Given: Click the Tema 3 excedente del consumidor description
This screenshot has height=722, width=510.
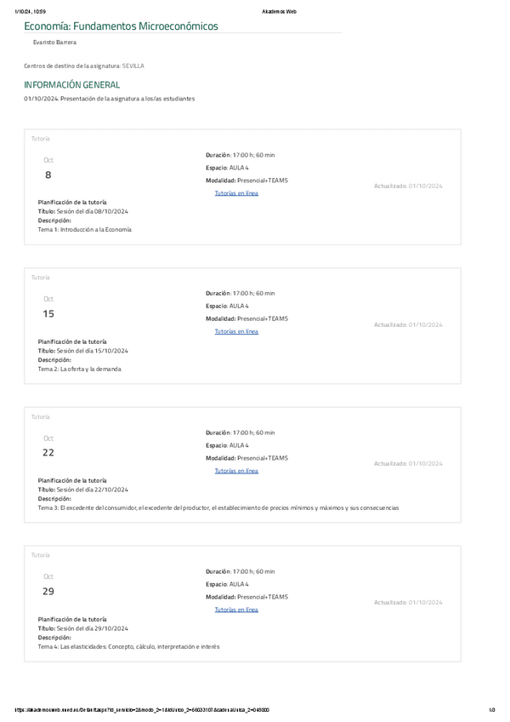Looking at the screenshot, I should coord(218,508).
